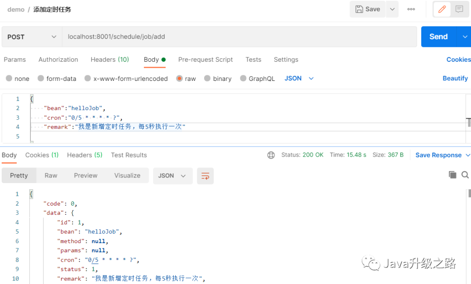The width and height of the screenshot is (471, 284).
Task: Open the POST method dropdown
Action: click(32, 37)
